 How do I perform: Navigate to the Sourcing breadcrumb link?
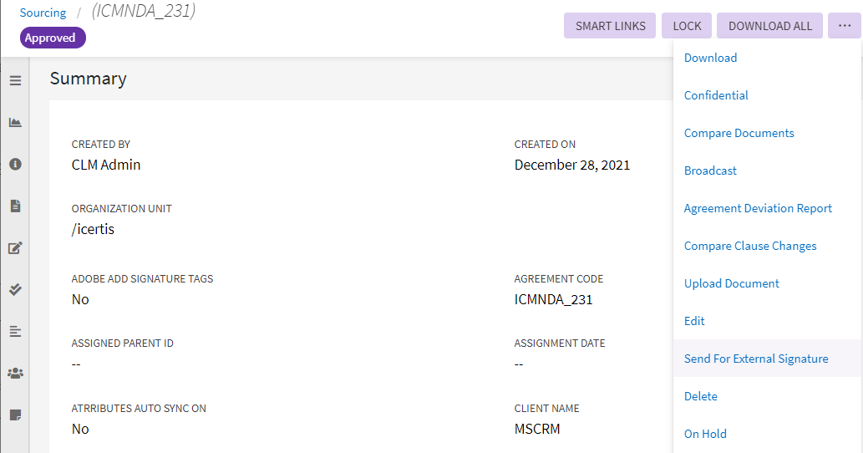pos(43,13)
